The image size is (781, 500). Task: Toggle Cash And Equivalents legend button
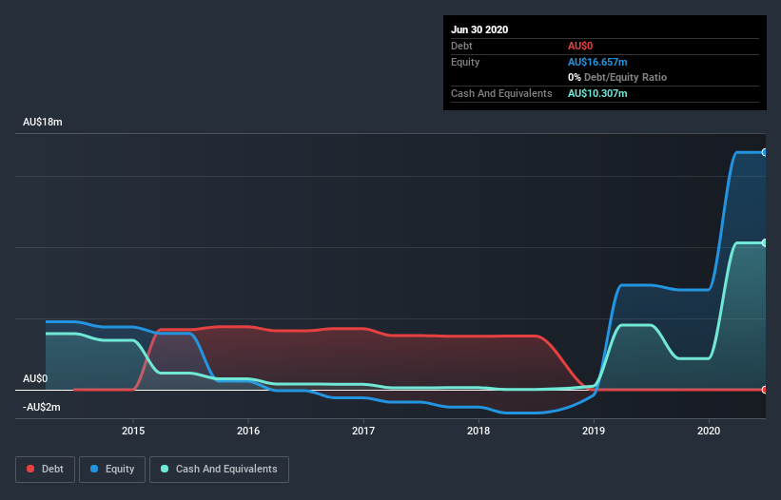click(219, 470)
